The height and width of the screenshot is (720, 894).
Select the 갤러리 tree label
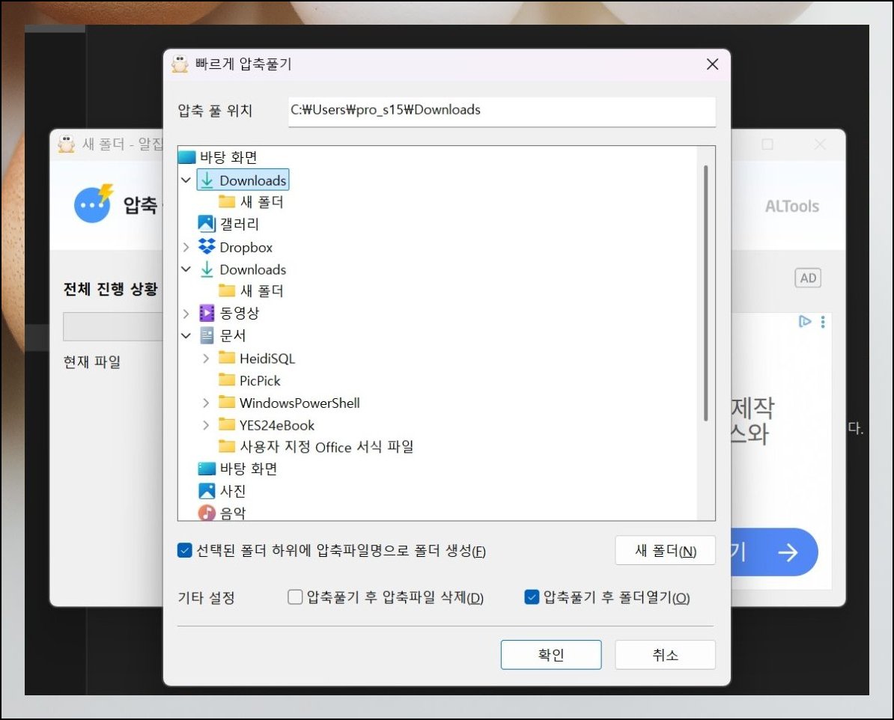tap(240, 224)
